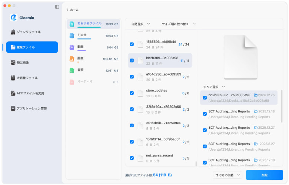Click the detail list vertical scrollbar
This screenshot has height=185, width=289.
[x=282, y=106]
